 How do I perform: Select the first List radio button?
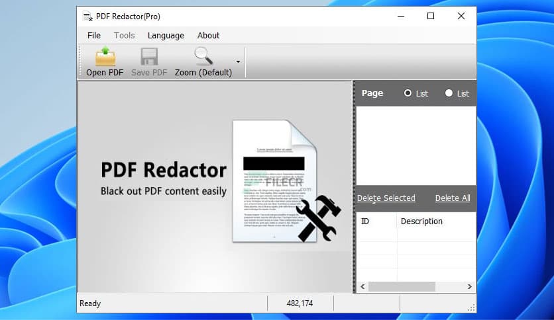click(408, 93)
